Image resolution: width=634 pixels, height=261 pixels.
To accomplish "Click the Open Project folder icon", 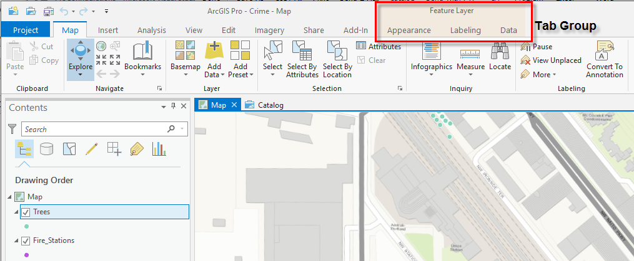I will tap(31, 11).
